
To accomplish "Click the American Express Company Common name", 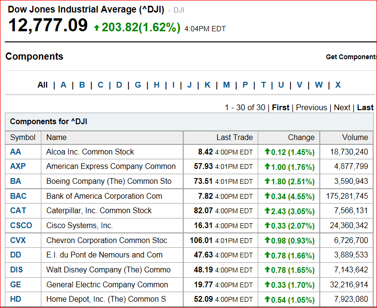I will [111, 167].
